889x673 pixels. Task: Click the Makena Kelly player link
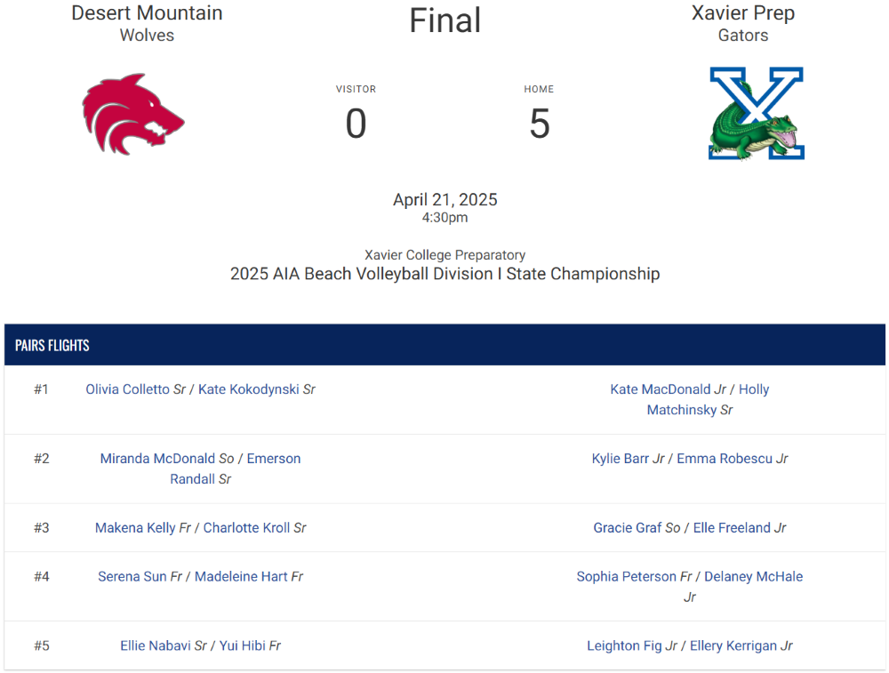(135, 528)
